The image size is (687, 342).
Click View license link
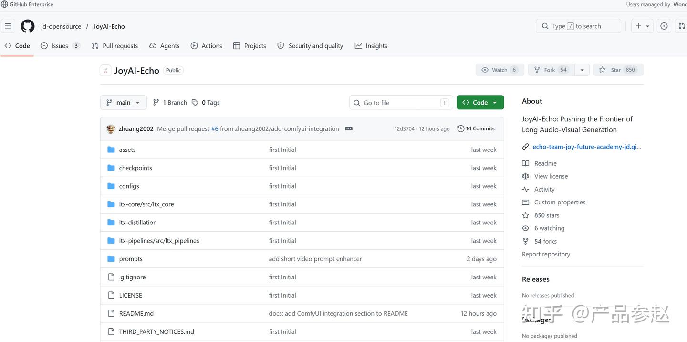point(551,176)
